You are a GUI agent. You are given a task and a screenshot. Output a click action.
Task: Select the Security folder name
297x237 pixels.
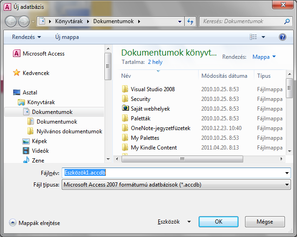point(141,99)
